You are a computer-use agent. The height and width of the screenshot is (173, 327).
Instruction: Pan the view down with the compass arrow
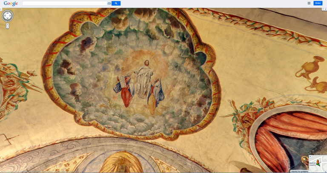click(x=8, y=18)
